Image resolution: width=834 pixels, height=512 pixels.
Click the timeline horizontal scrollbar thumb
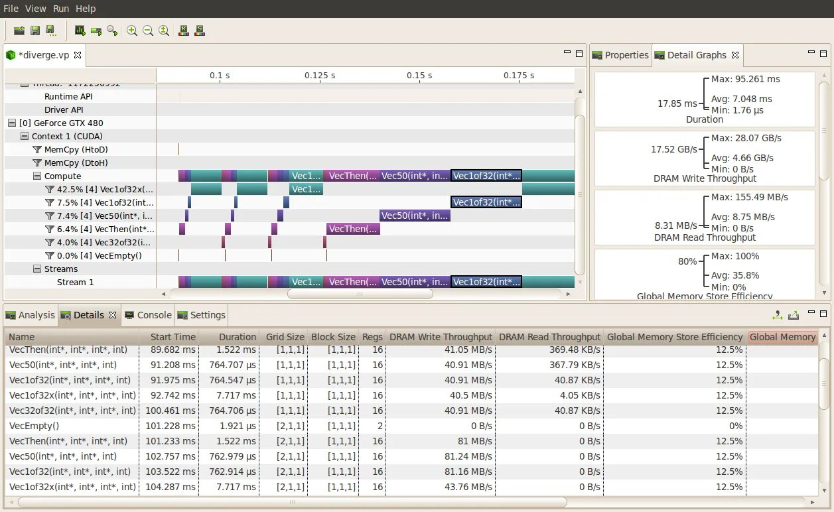tap(360, 294)
